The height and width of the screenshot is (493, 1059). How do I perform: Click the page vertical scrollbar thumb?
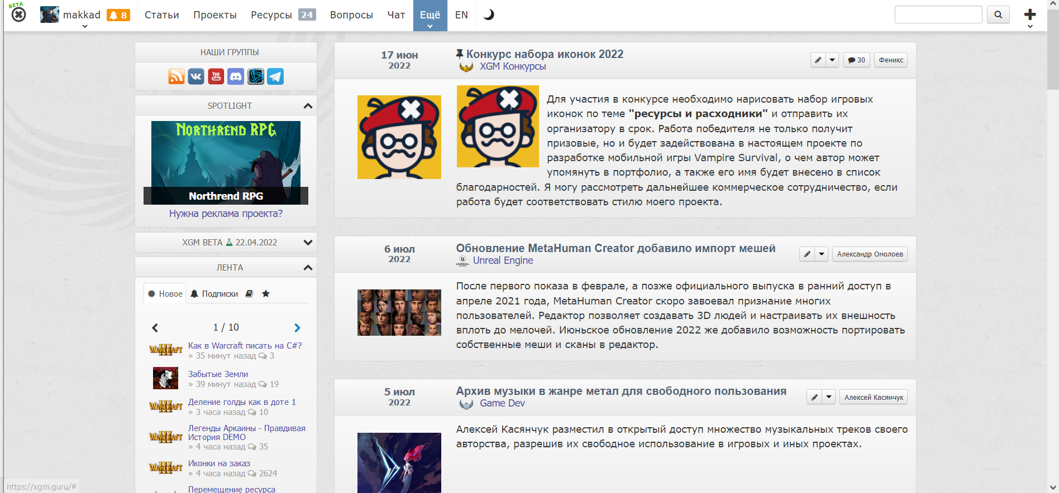point(1053,49)
